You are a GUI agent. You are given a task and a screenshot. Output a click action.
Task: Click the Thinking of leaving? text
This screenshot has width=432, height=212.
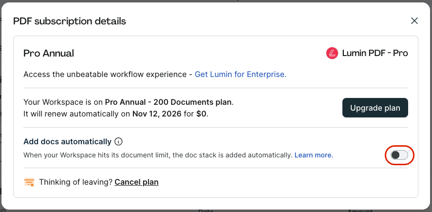tap(75, 182)
